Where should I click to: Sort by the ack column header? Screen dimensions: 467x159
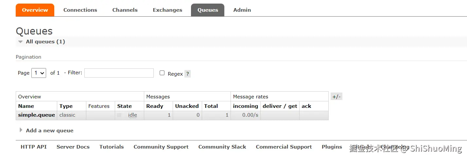(306, 106)
